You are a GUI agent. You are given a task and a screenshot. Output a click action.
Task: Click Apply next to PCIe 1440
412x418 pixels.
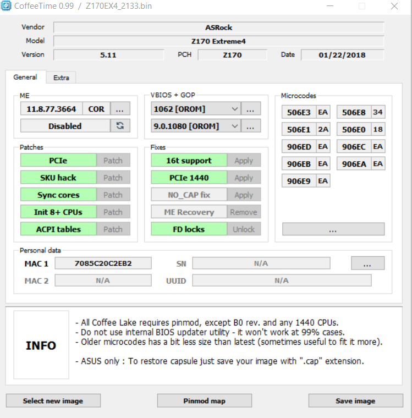244,178
